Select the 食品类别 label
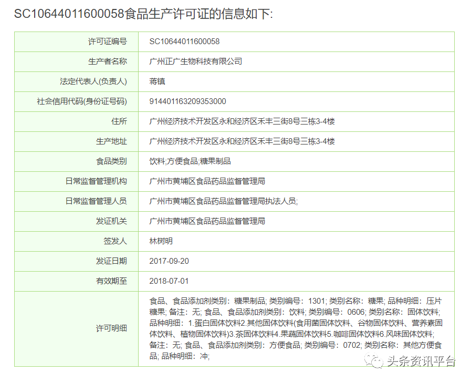471x382 pixels. [x=111, y=161]
